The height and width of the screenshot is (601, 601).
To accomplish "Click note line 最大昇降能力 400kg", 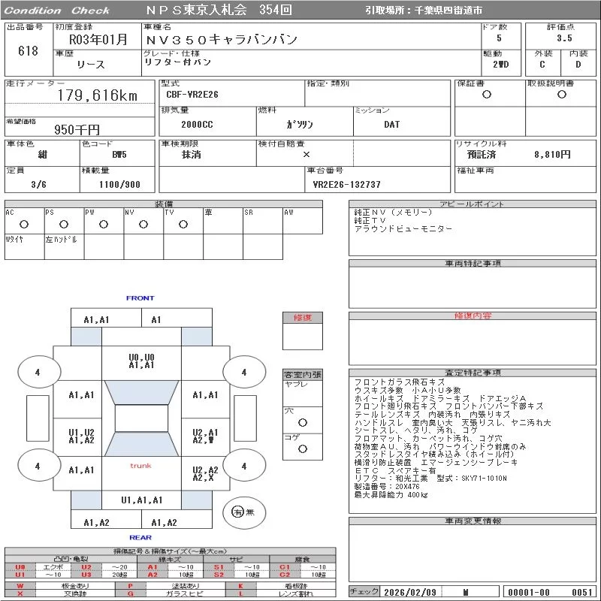I will (x=391, y=494).
